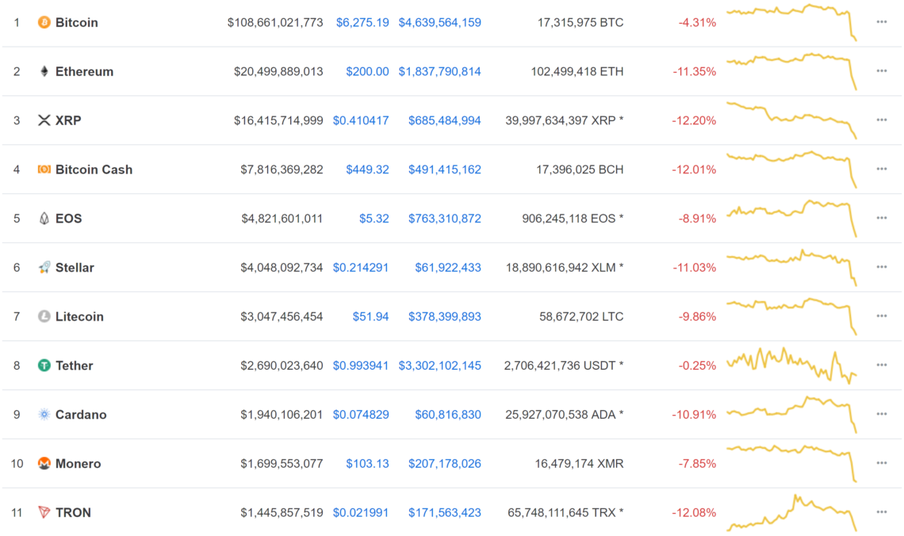Click the Bitcoin Cash coin icon
The width and height of the screenshot is (904, 536).
point(43,169)
